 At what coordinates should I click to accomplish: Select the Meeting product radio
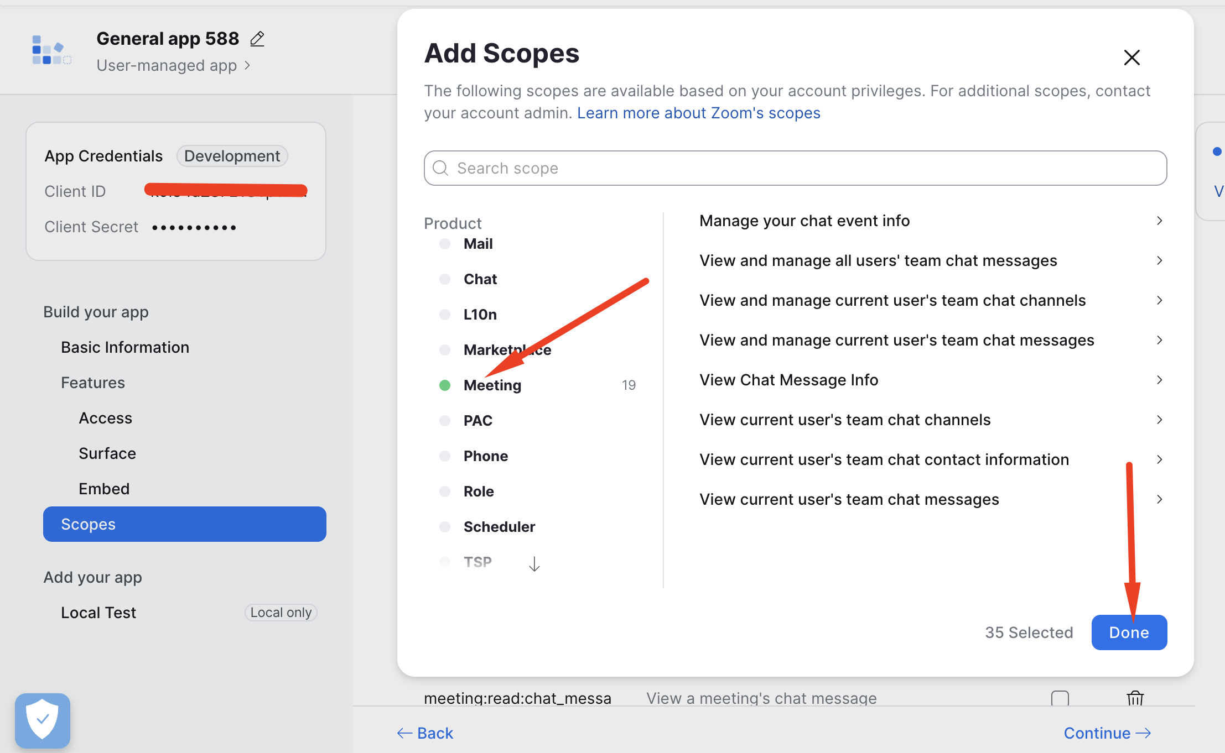tap(445, 385)
